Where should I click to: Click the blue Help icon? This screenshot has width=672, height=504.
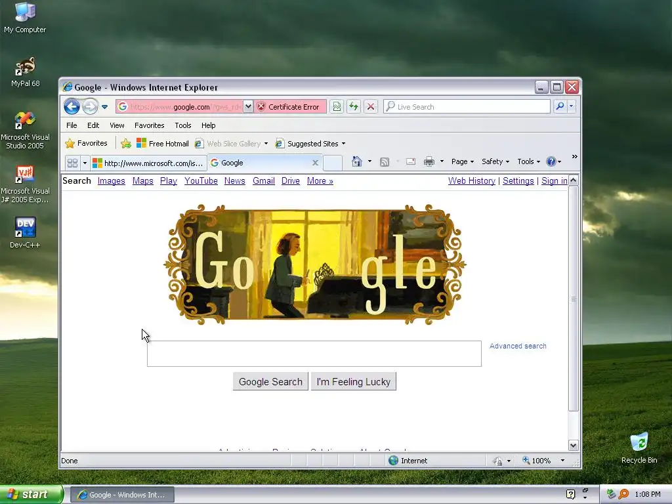coord(551,161)
